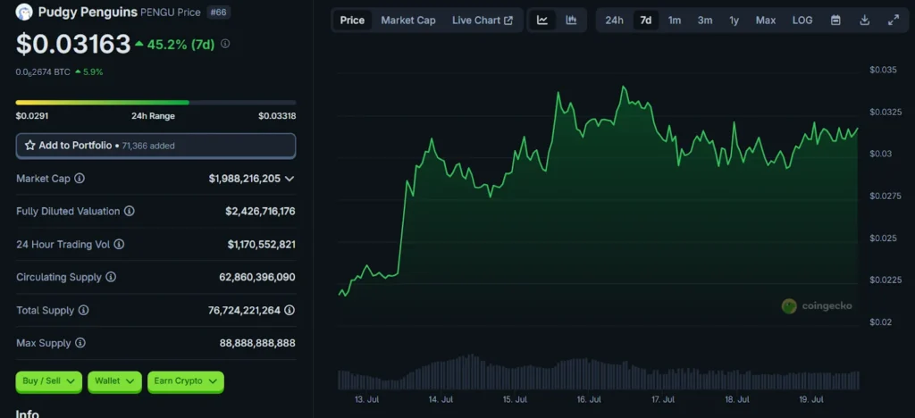
Task: Click the #66 rank badge
Action: (219, 13)
